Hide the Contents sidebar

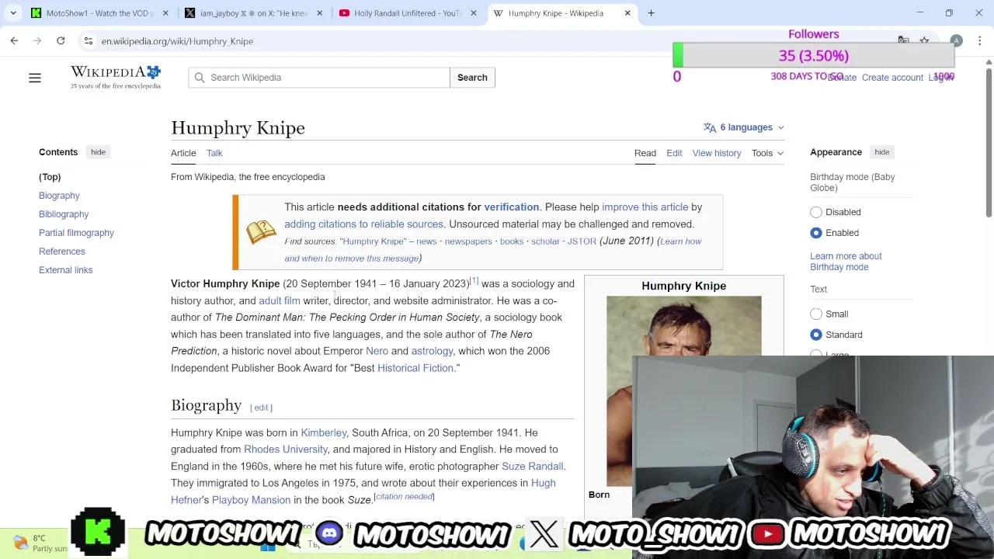[x=98, y=152]
